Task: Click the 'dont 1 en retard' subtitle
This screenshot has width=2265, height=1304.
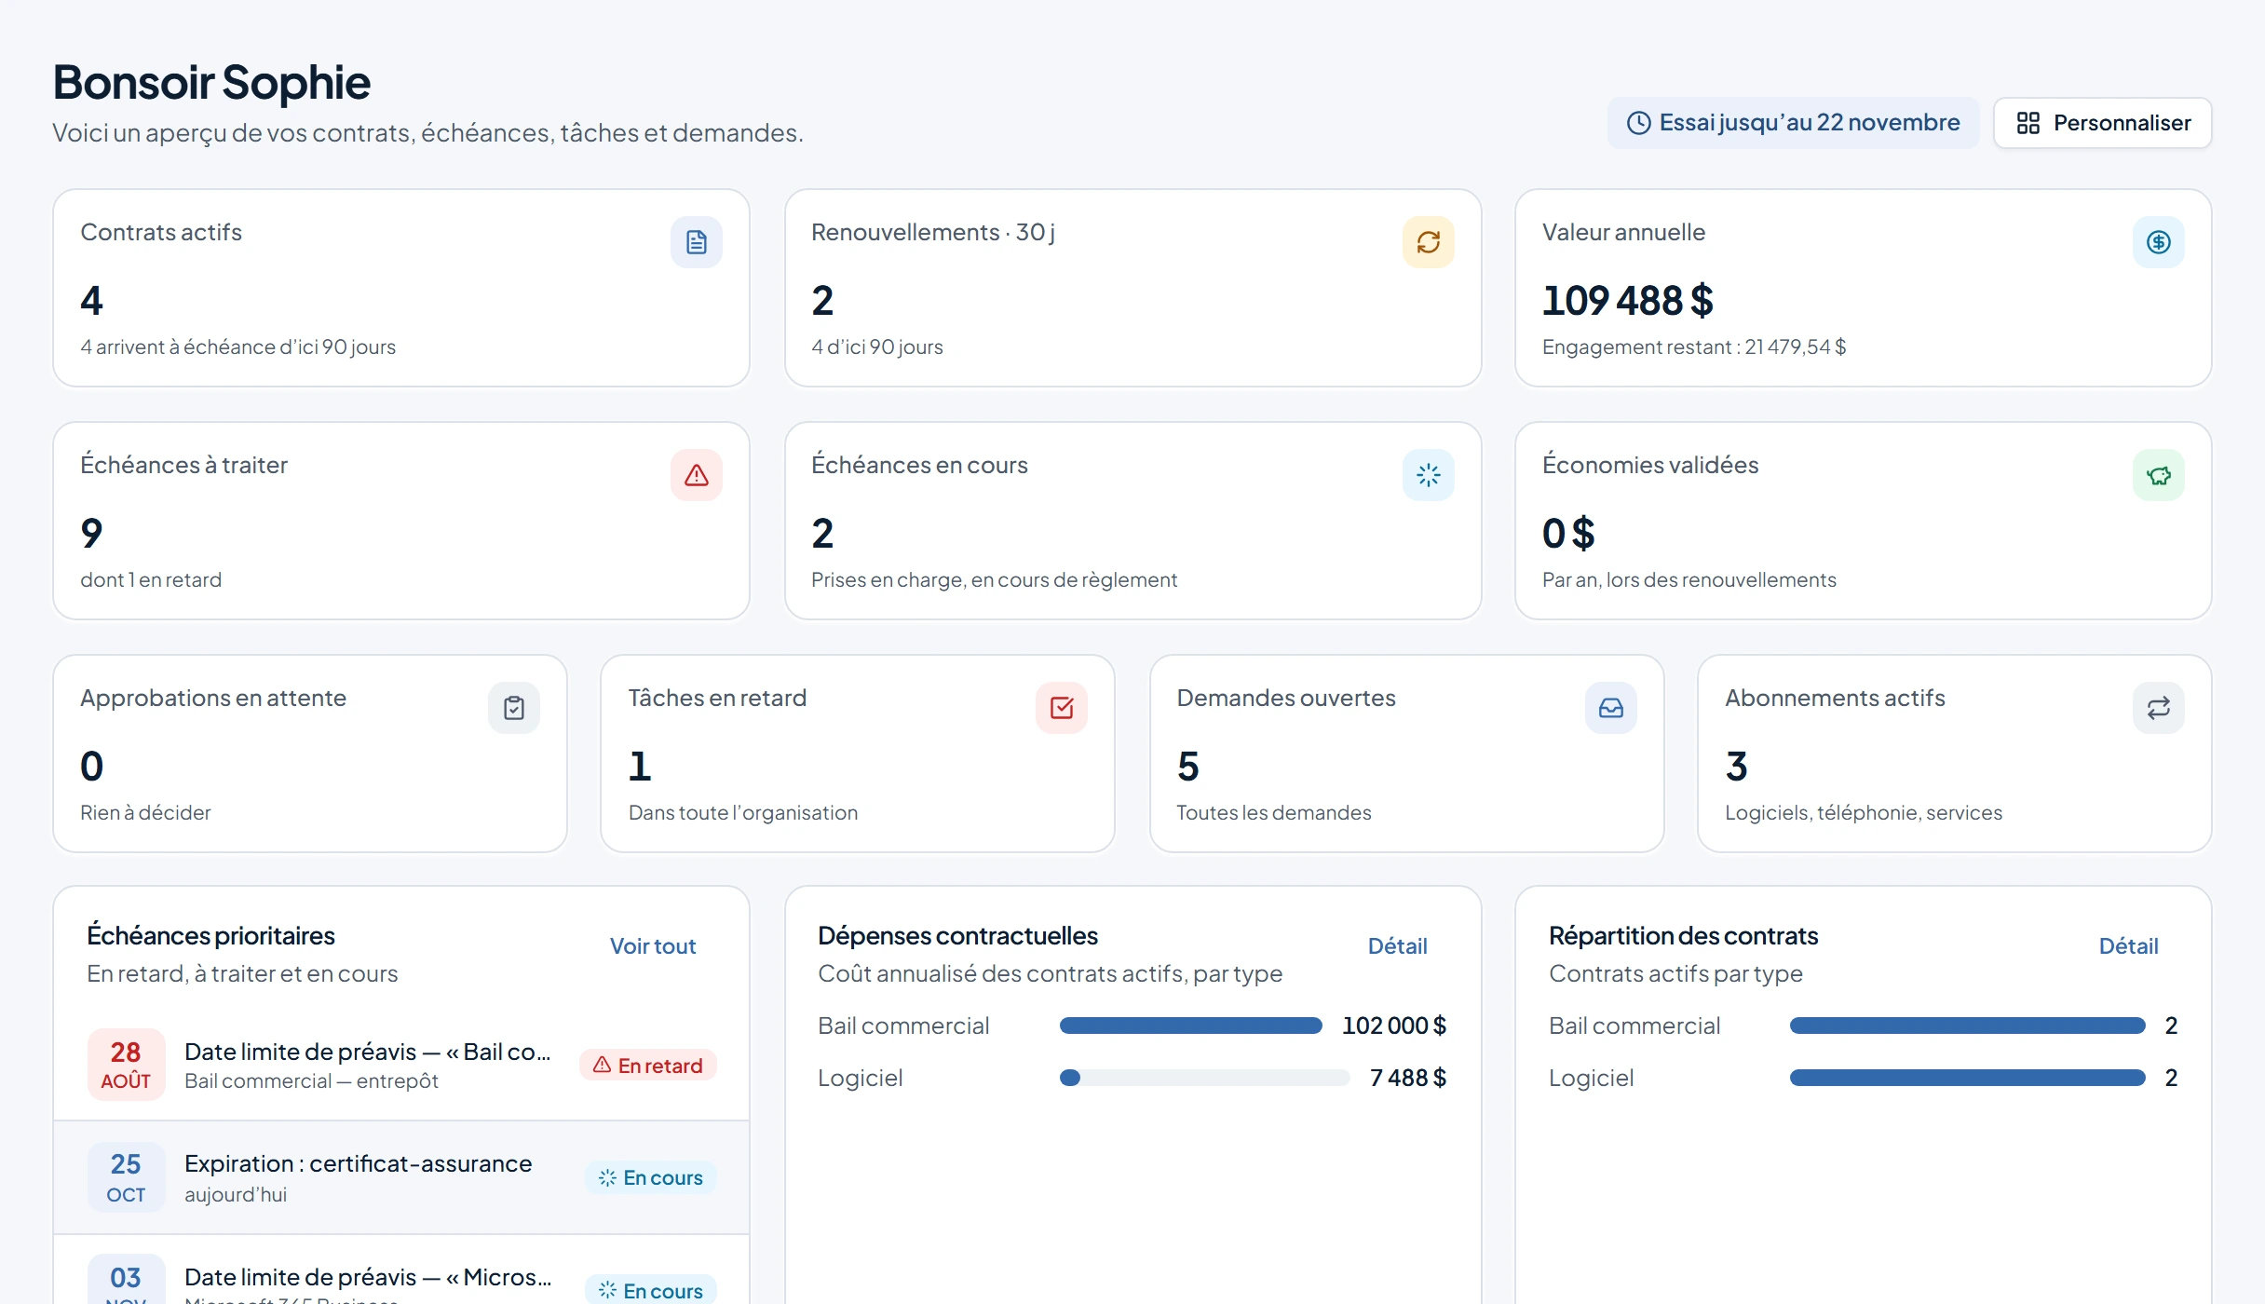Action: (x=151, y=579)
